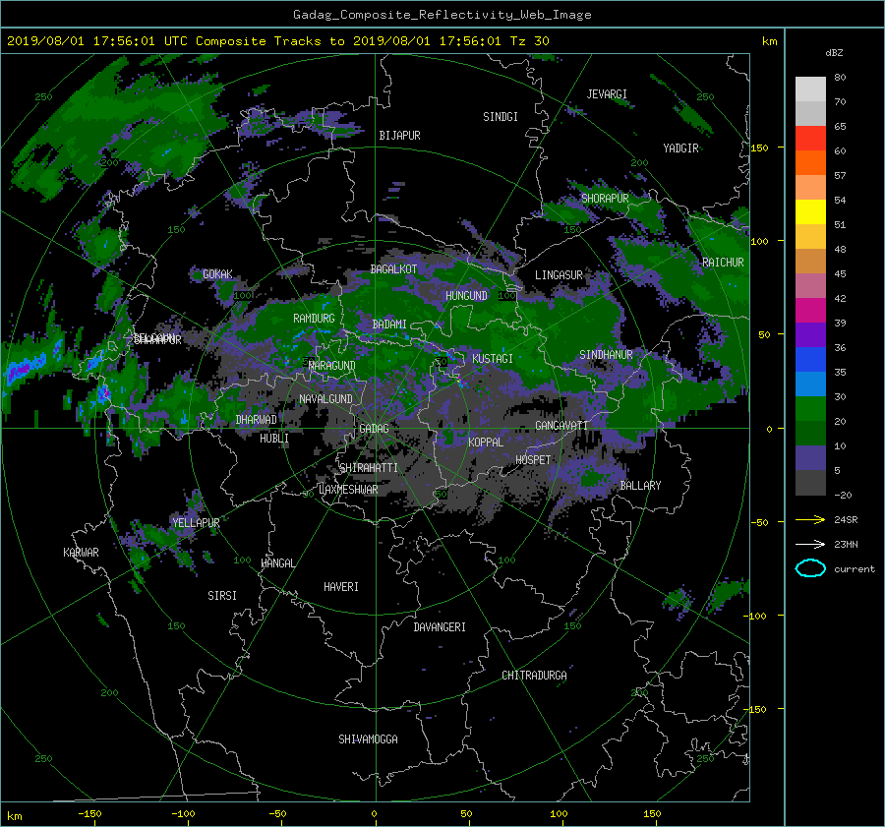Click the purple 36 dBZ swatch

(x=810, y=335)
